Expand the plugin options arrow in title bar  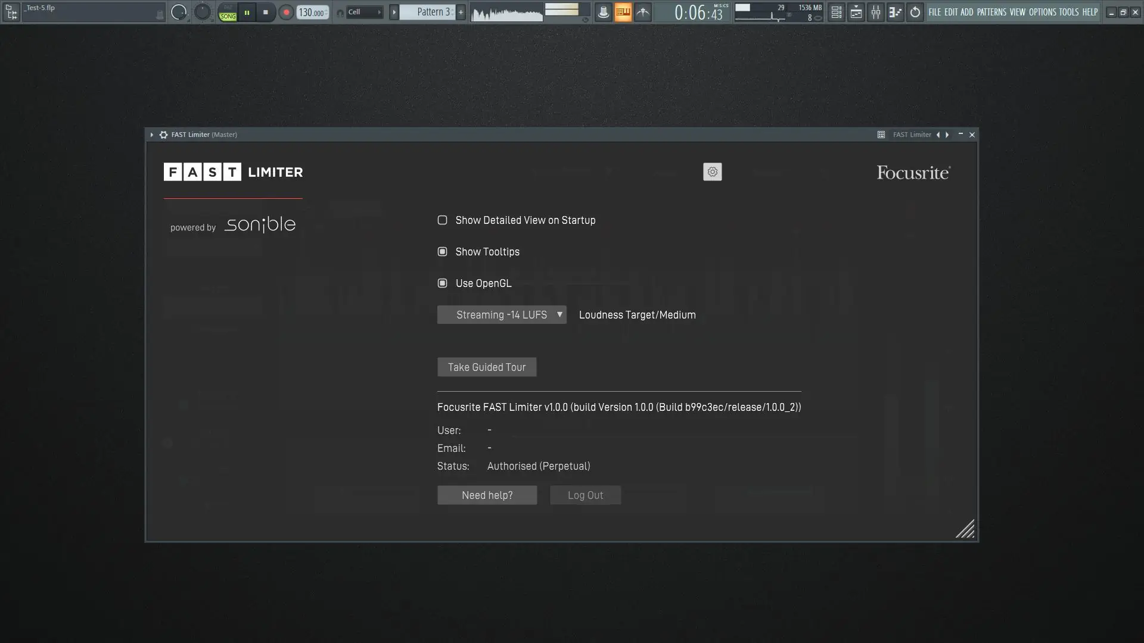pyautogui.click(x=152, y=135)
